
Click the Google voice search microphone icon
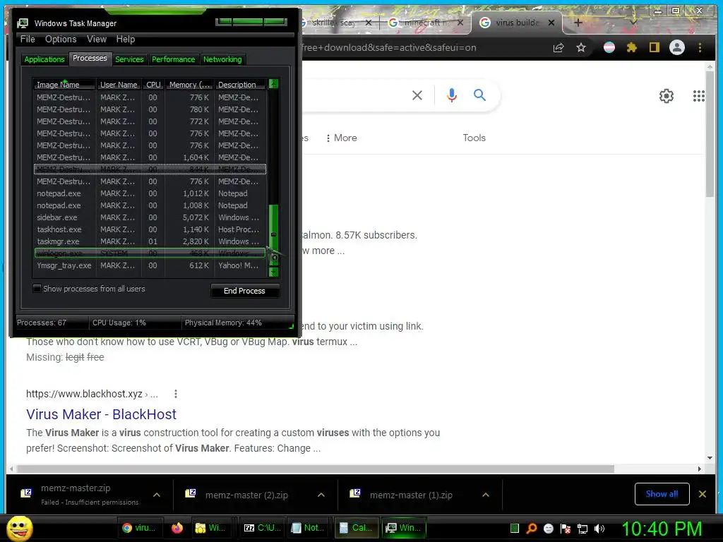451,95
